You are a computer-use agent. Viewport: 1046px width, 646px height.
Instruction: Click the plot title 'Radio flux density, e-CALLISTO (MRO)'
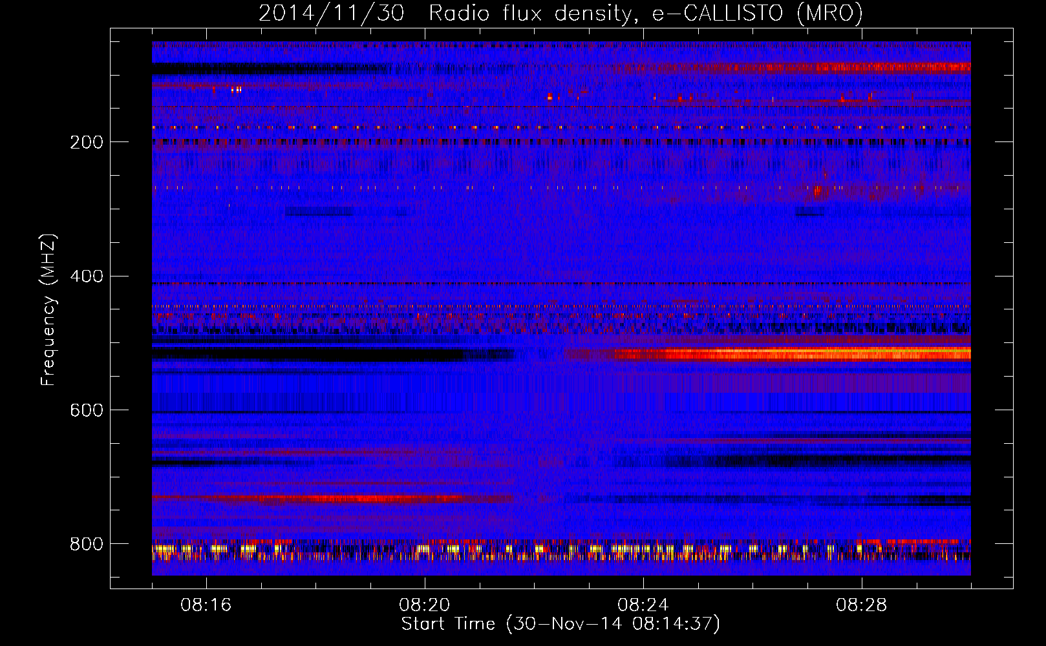click(x=646, y=13)
